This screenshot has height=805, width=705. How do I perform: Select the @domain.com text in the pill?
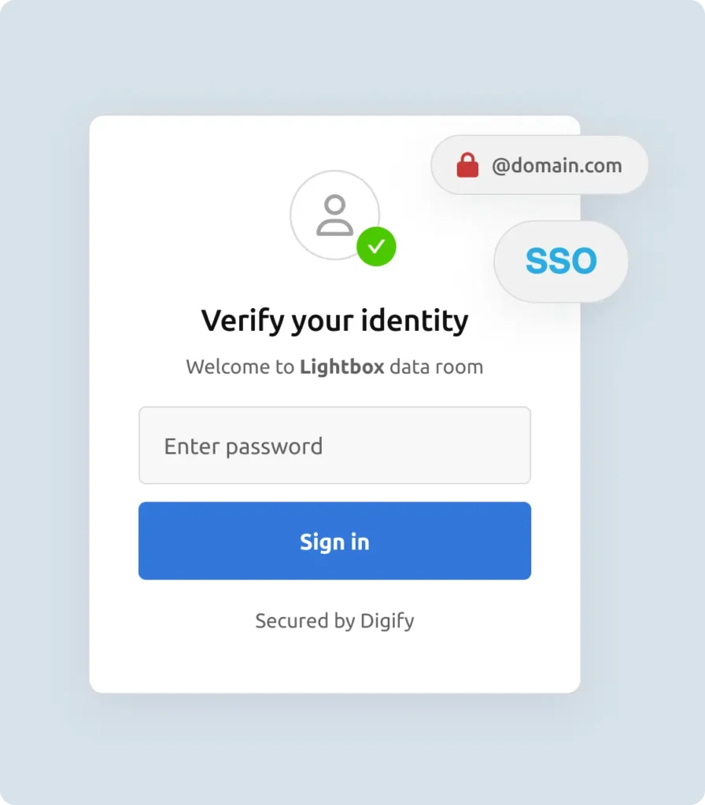point(556,166)
